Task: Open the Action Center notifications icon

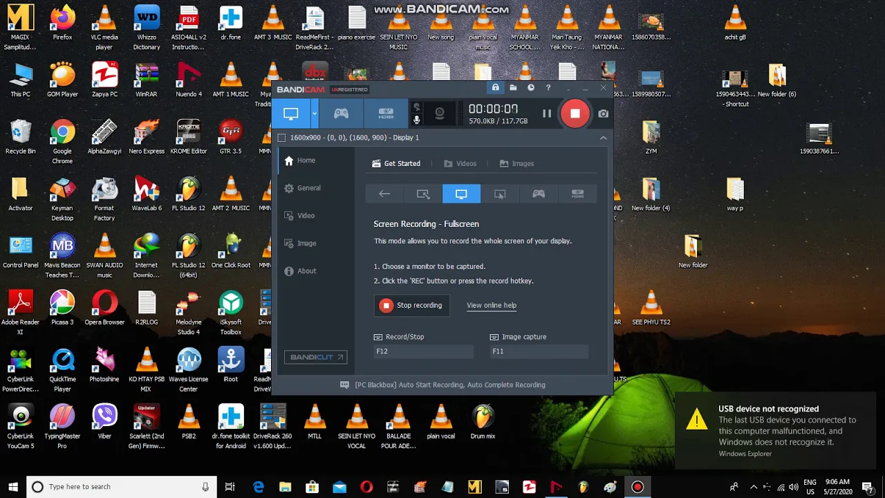Action: [x=867, y=487]
